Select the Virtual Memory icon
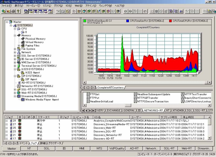The width and height of the screenshot is (216, 157). pos(23,42)
